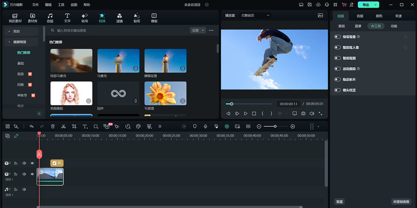Take a snapshot with the camera icon
The image size is (417, 208).
(x=303, y=113)
